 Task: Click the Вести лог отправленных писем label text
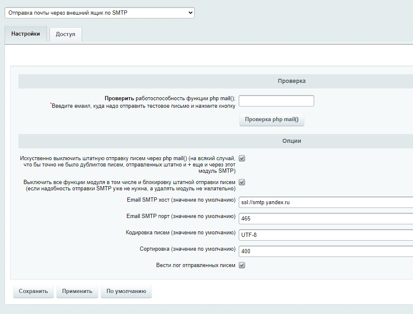pyautogui.click(x=196, y=265)
